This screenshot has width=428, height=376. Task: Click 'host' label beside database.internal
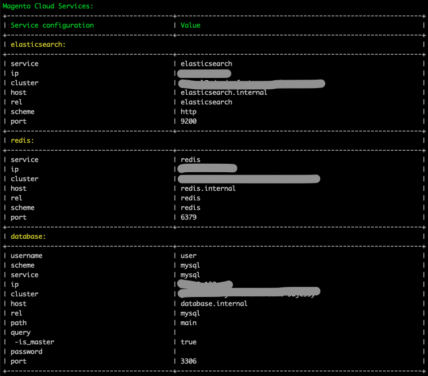click(19, 304)
